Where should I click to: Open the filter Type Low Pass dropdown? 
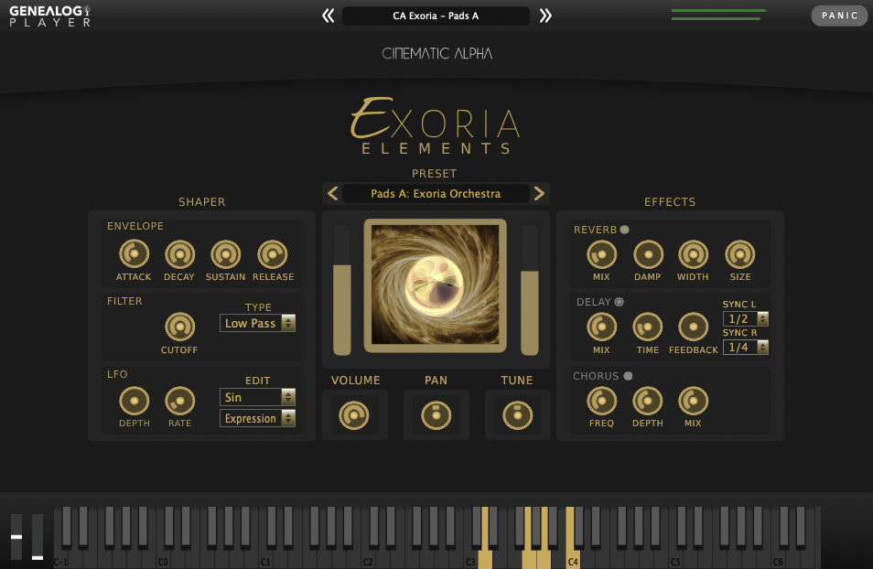coord(257,324)
